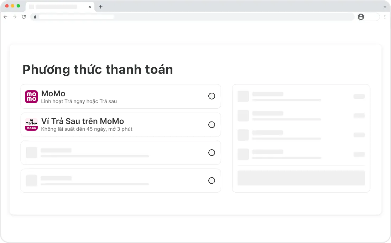Click the address bar padlock icon
Viewport: 391px width, 243px height.
[x=35, y=17]
